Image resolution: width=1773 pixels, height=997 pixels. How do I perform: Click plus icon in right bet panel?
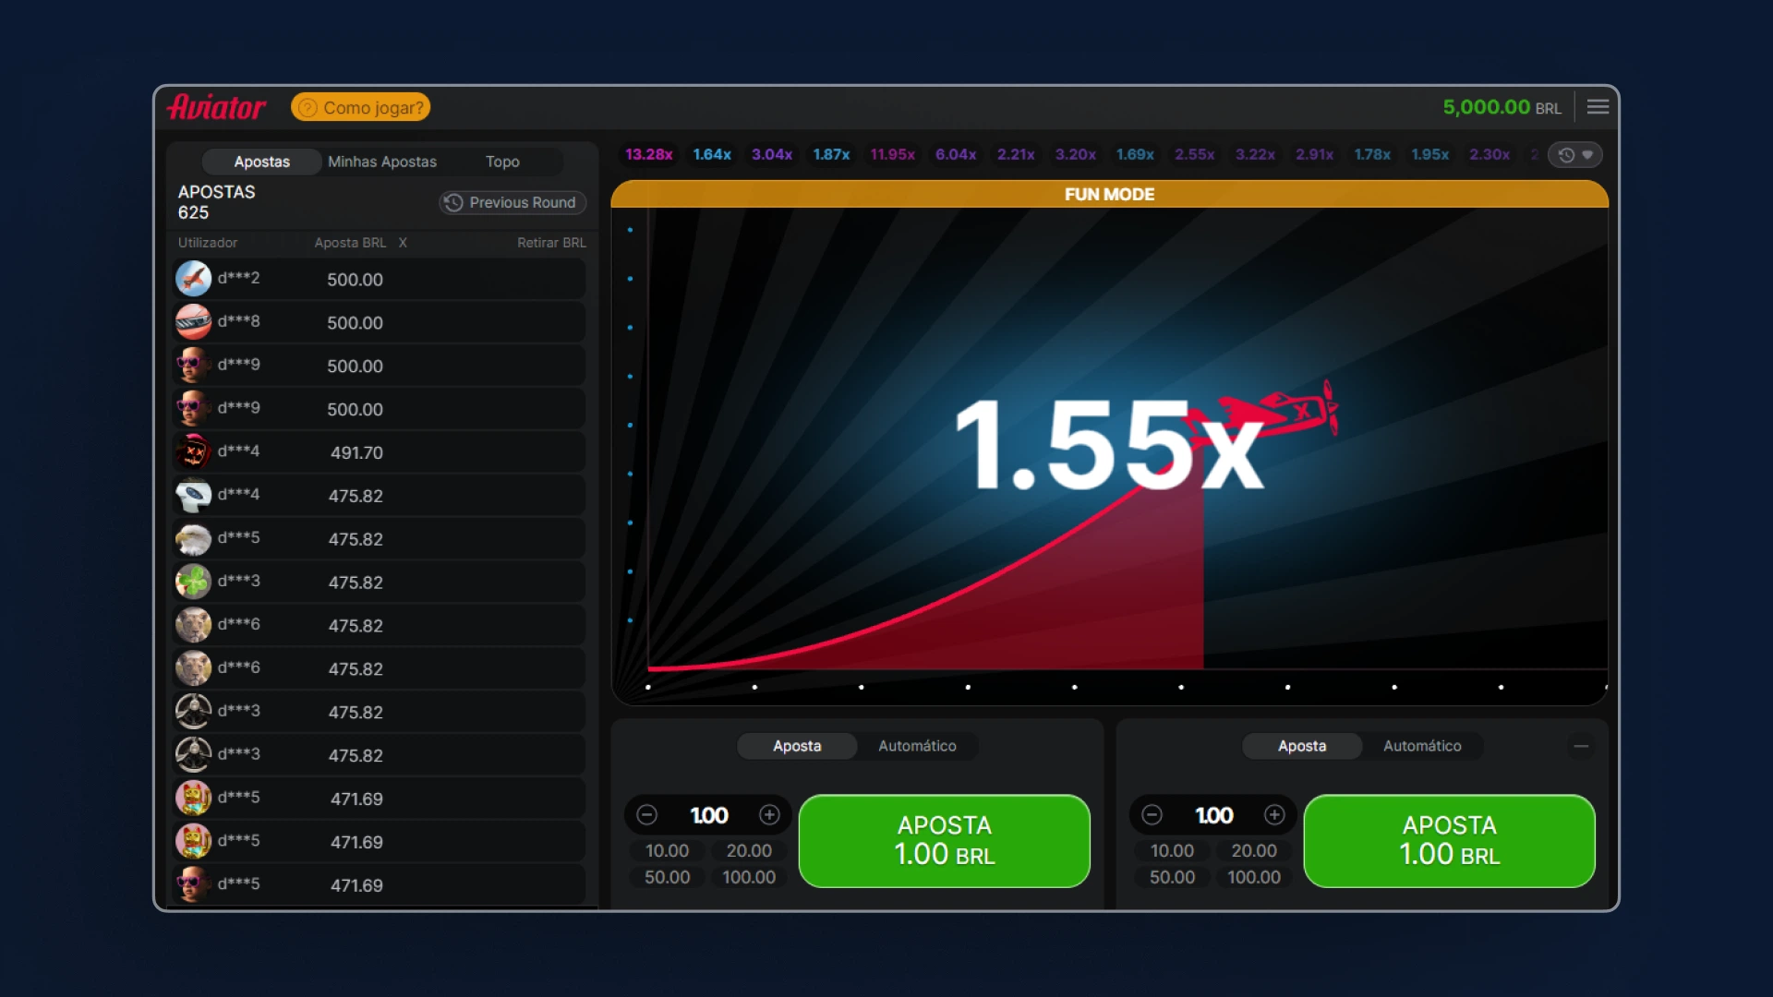point(1274,815)
